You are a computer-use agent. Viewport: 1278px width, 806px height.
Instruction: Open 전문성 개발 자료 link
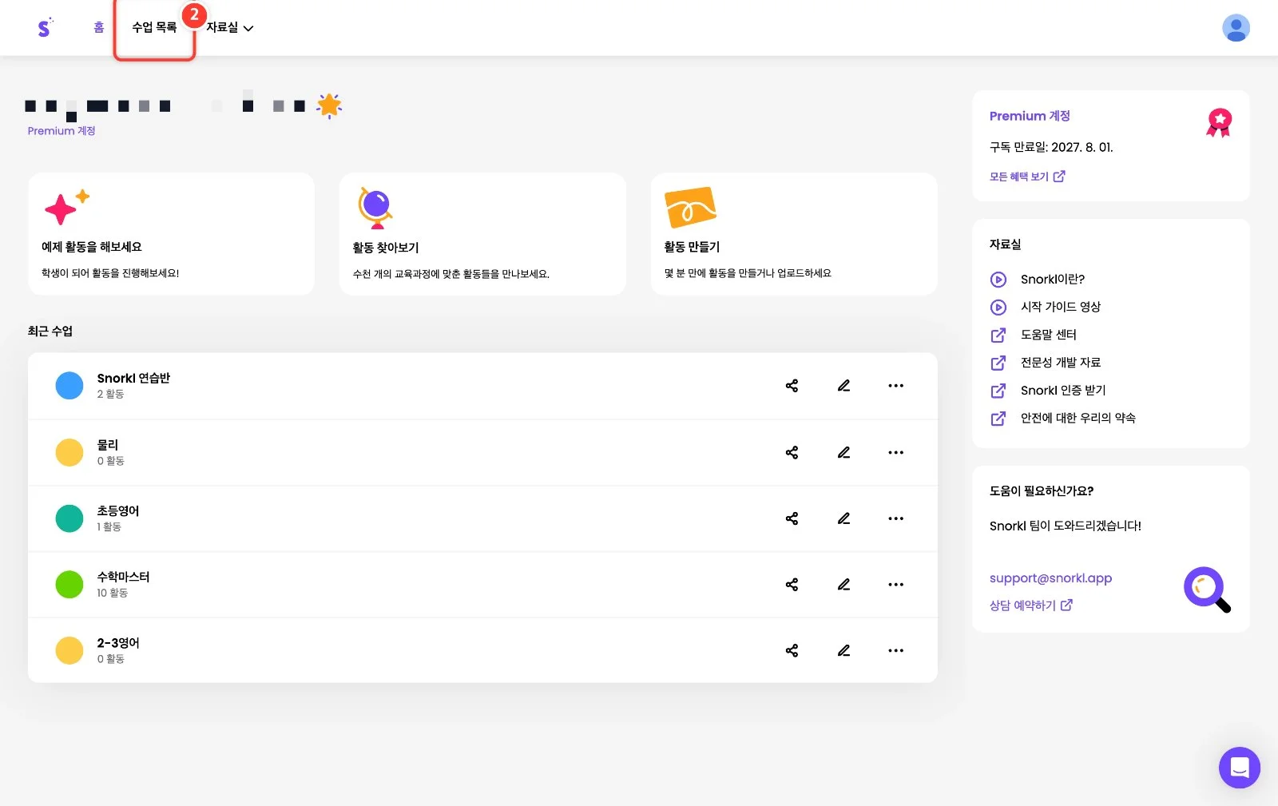pyautogui.click(x=1045, y=363)
